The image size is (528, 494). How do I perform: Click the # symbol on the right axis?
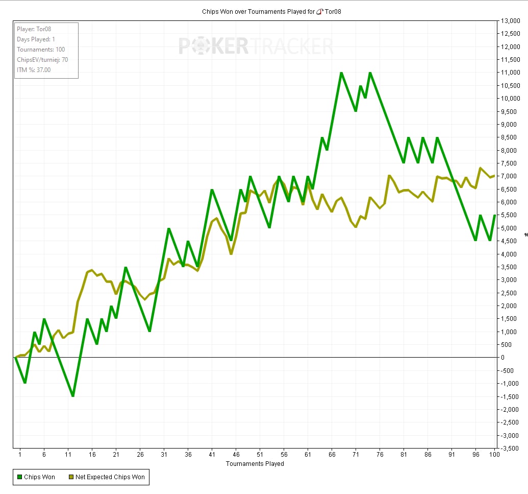pos(525,234)
